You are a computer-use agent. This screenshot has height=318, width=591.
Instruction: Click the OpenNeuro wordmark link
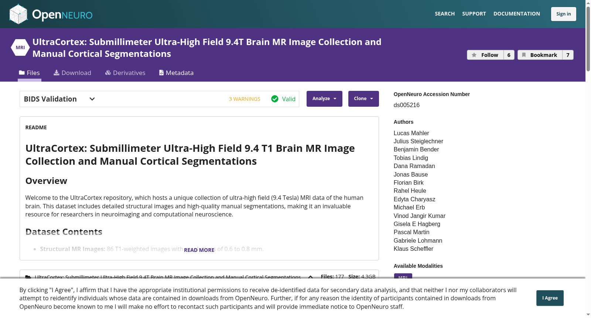62,14
